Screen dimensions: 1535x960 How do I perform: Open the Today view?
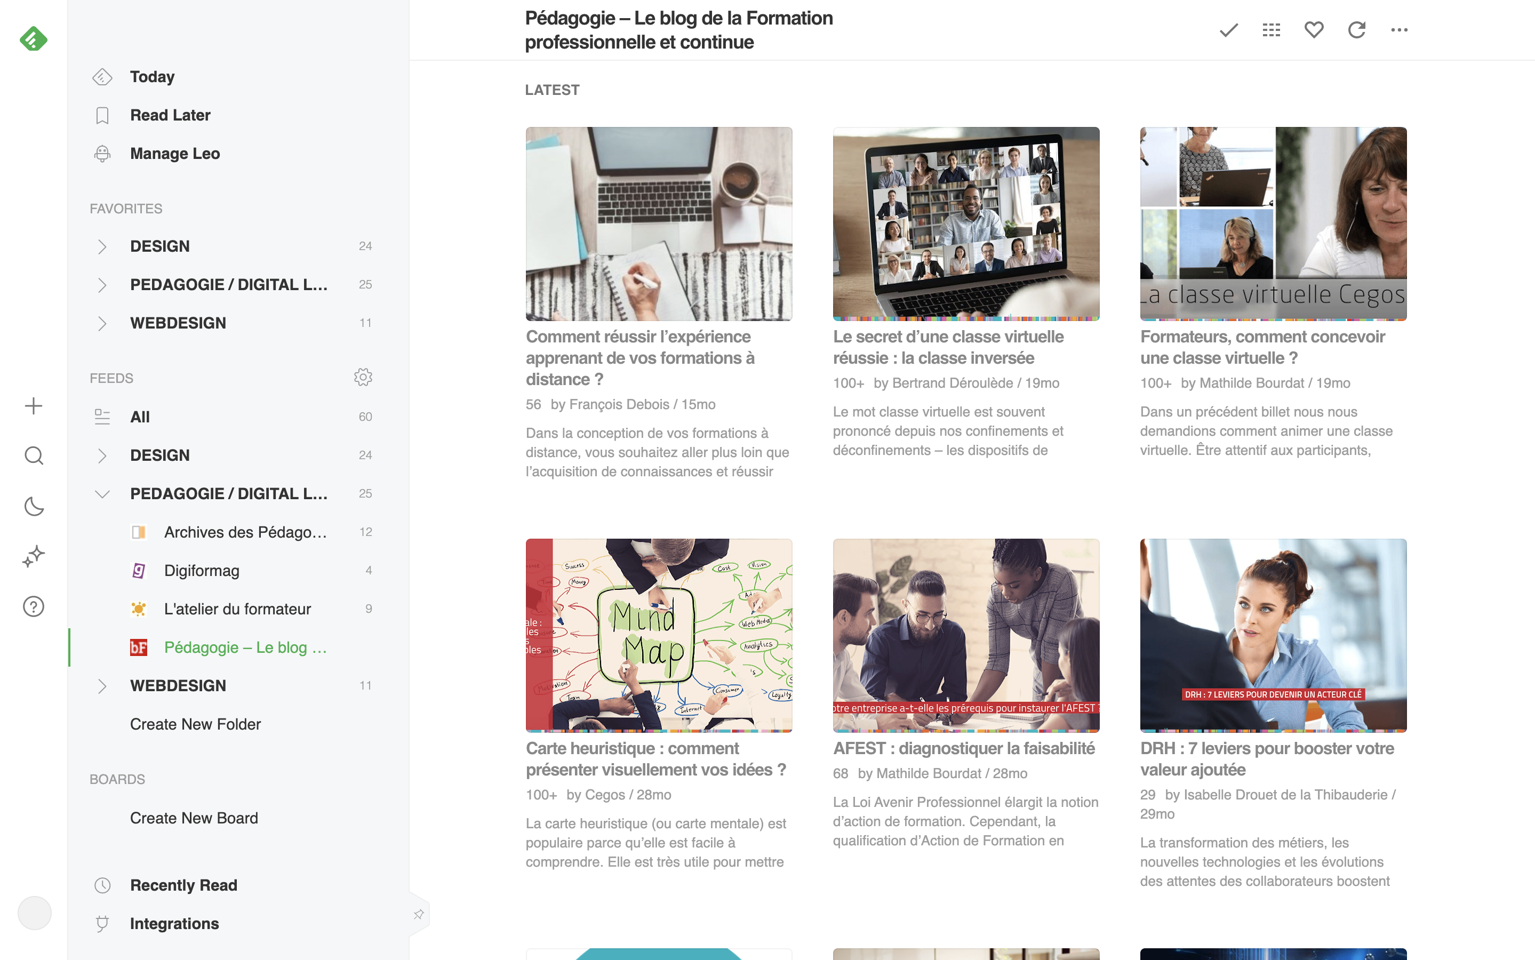[x=151, y=77]
